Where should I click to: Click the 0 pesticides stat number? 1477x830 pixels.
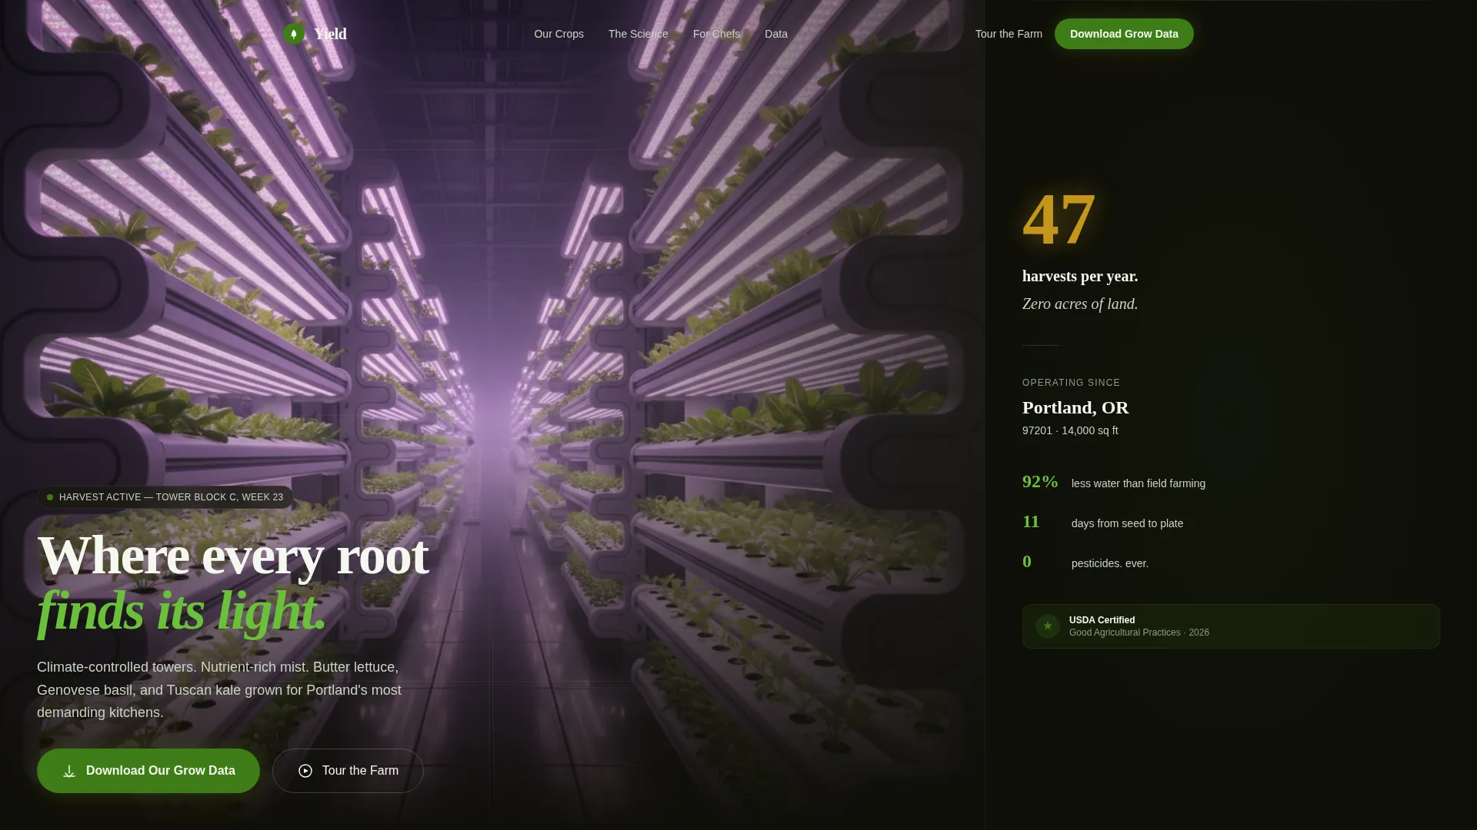tap(1027, 562)
